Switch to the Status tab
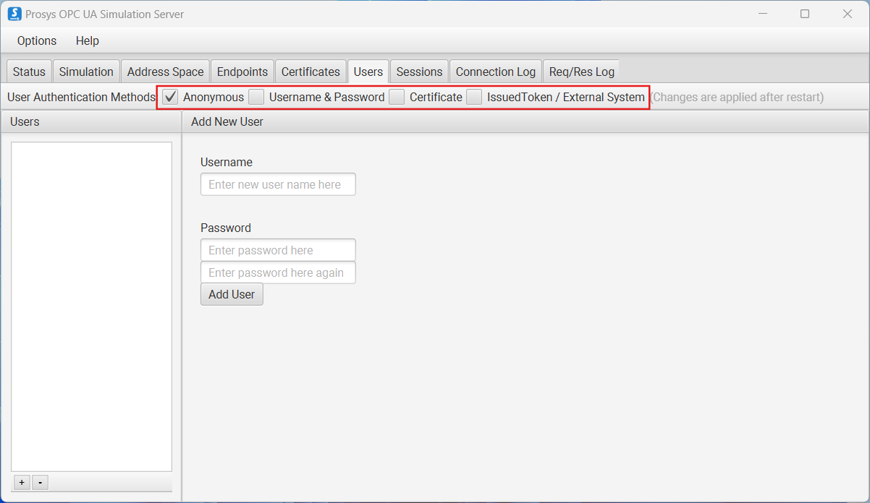 [x=29, y=72]
